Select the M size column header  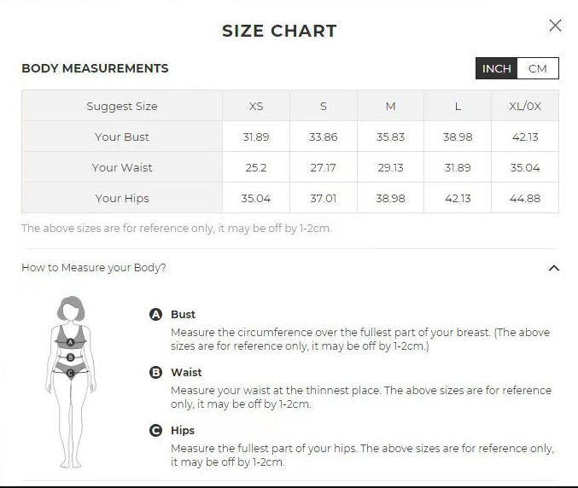point(390,107)
